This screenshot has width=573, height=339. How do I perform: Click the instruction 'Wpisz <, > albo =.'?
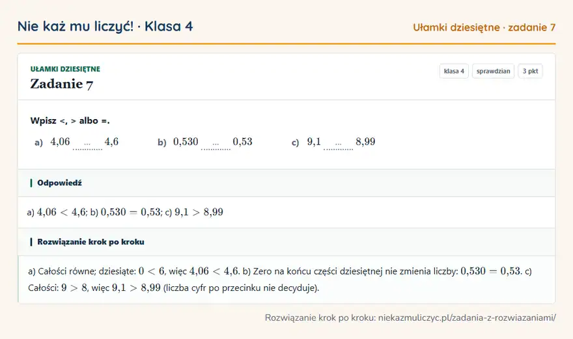[70, 120]
